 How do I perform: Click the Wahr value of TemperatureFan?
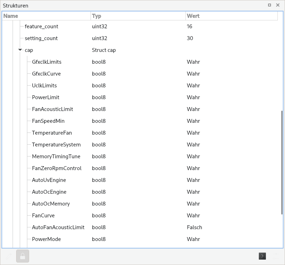(193, 133)
